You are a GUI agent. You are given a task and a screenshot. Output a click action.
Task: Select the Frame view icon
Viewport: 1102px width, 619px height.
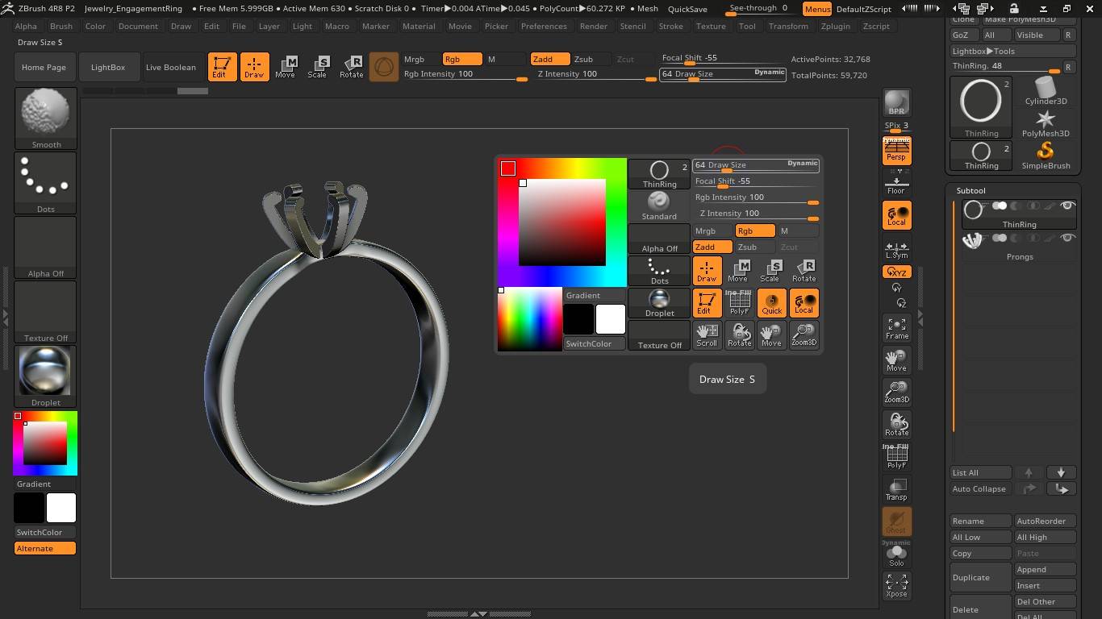[x=896, y=328]
